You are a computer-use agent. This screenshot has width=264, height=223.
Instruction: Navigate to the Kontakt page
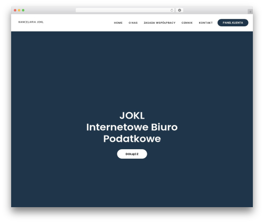click(x=206, y=23)
